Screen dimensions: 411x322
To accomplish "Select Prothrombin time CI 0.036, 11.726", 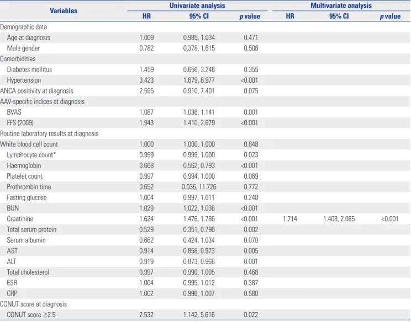I will click(x=199, y=187).
